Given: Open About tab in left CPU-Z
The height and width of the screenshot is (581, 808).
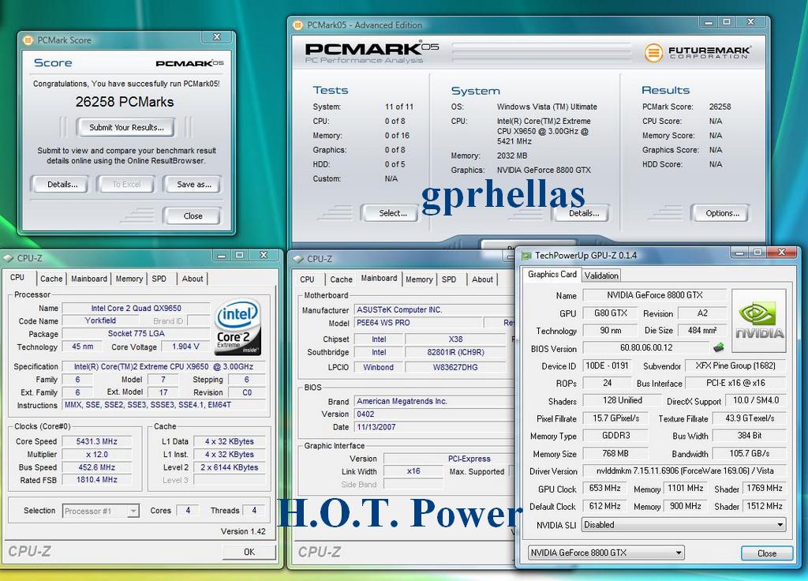Looking at the screenshot, I should coord(193,279).
